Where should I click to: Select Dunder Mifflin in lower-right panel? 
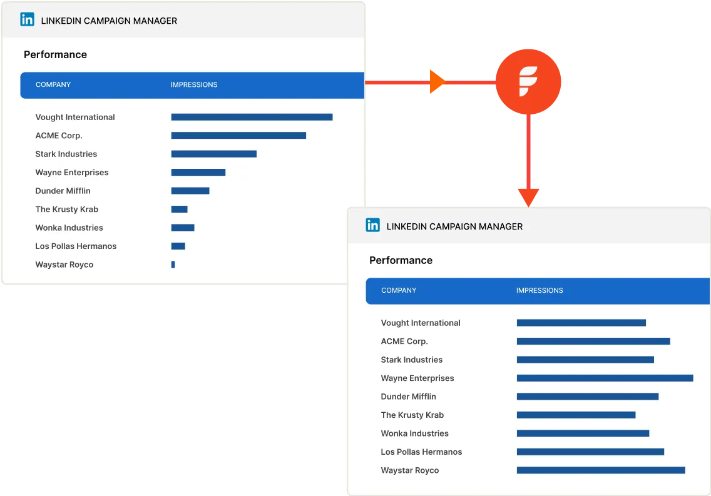409,397
